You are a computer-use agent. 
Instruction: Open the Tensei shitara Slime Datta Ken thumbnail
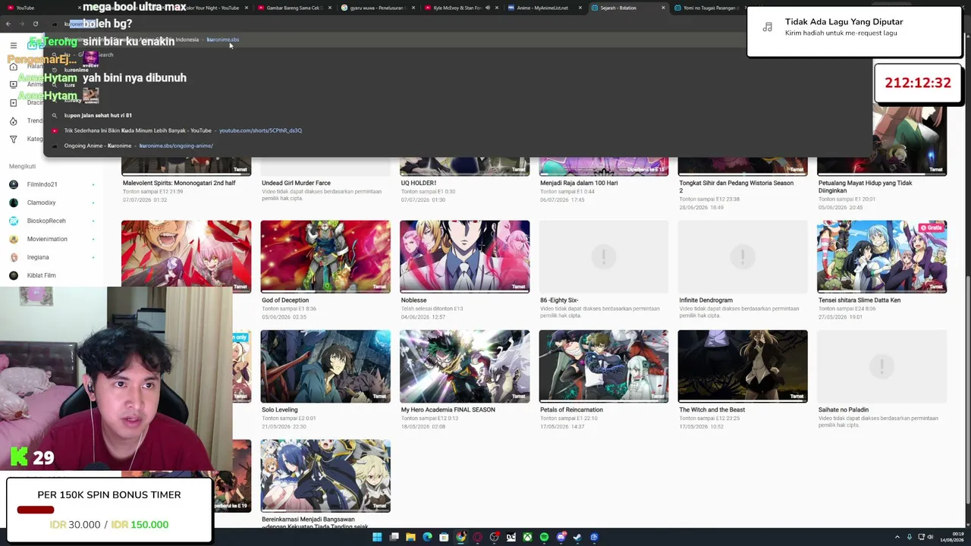pos(881,256)
